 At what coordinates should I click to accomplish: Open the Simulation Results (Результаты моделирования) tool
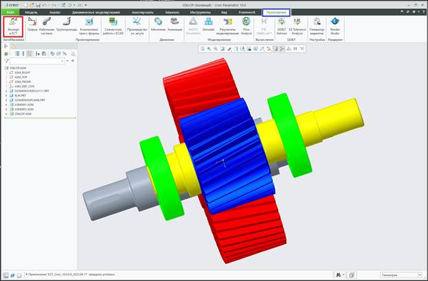(x=228, y=25)
